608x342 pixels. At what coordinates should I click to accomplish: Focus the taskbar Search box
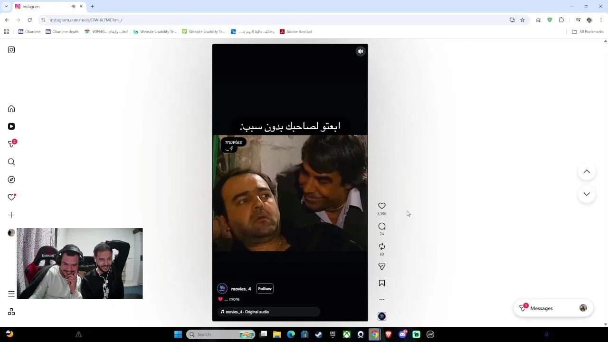coord(221,334)
